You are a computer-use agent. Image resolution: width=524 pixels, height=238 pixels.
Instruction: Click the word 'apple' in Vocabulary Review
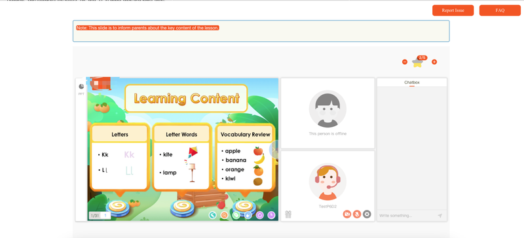tap(233, 151)
